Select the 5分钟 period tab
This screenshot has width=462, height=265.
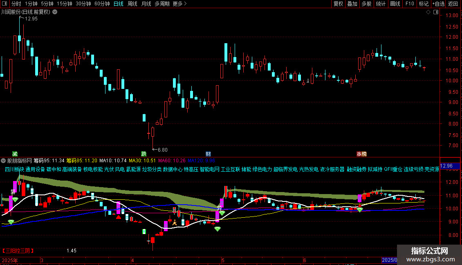(x=47, y=4)
